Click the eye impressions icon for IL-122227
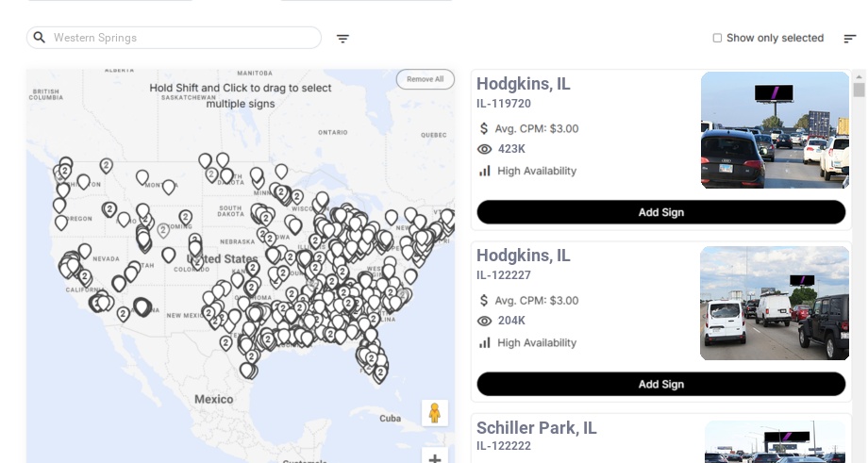868x463 pixels. 485,321
